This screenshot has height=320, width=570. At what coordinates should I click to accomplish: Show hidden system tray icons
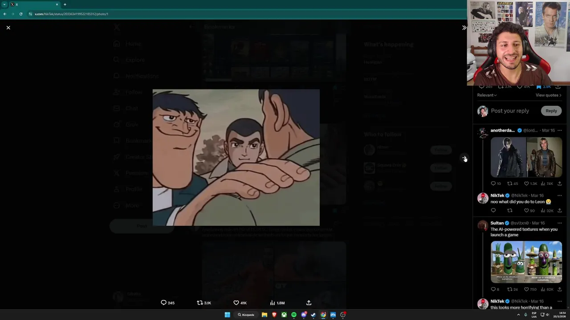pos(518,315)
